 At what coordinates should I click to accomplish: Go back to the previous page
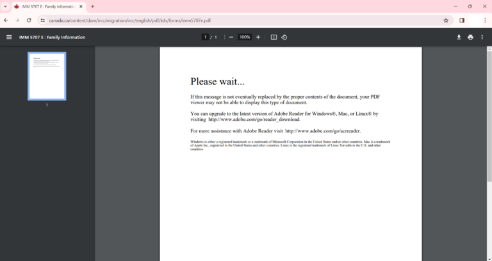tap(6, 20)
